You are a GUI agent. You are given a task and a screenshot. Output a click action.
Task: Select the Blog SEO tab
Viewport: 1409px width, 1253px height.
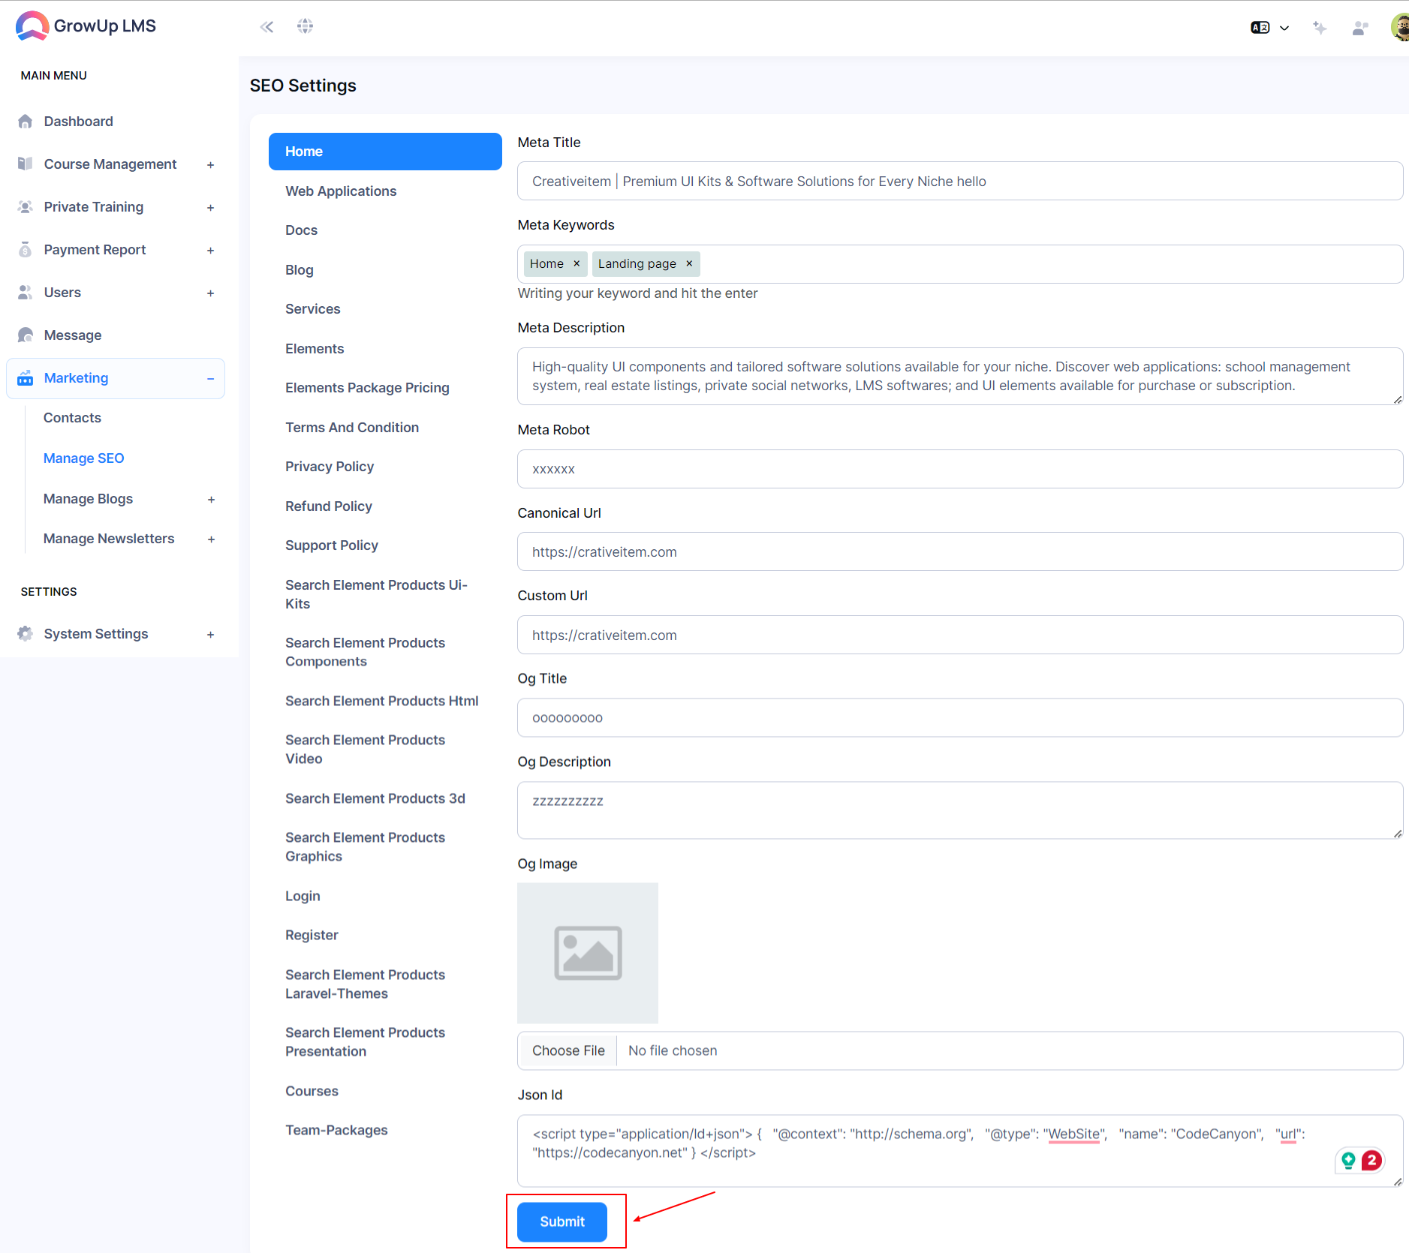(x=300, y=270)
